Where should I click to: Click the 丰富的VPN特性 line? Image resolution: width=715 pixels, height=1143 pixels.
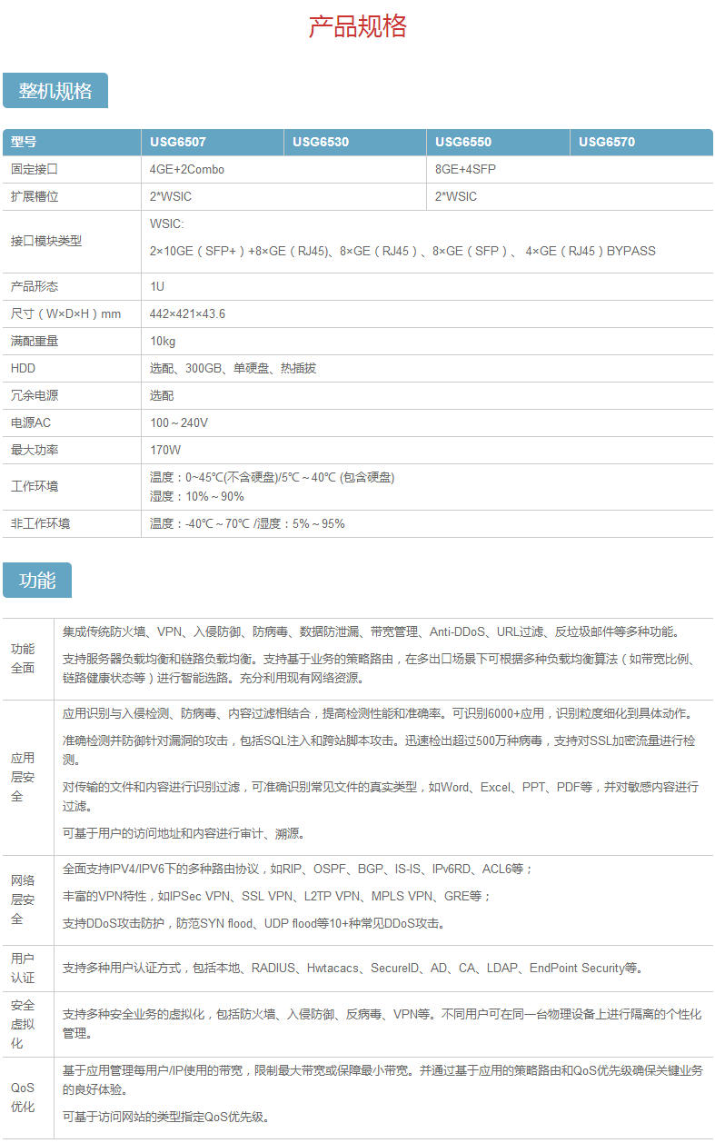[277, 896]
